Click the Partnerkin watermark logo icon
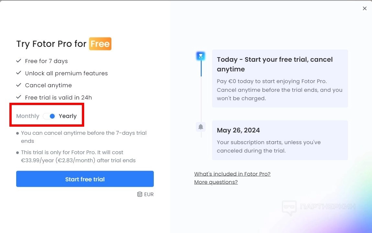The height and width of the screenshot is (233, 372). (289, 207)
